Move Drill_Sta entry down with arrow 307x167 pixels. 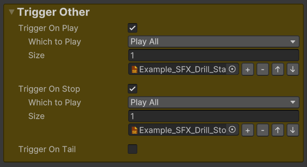tap(293, 69)
